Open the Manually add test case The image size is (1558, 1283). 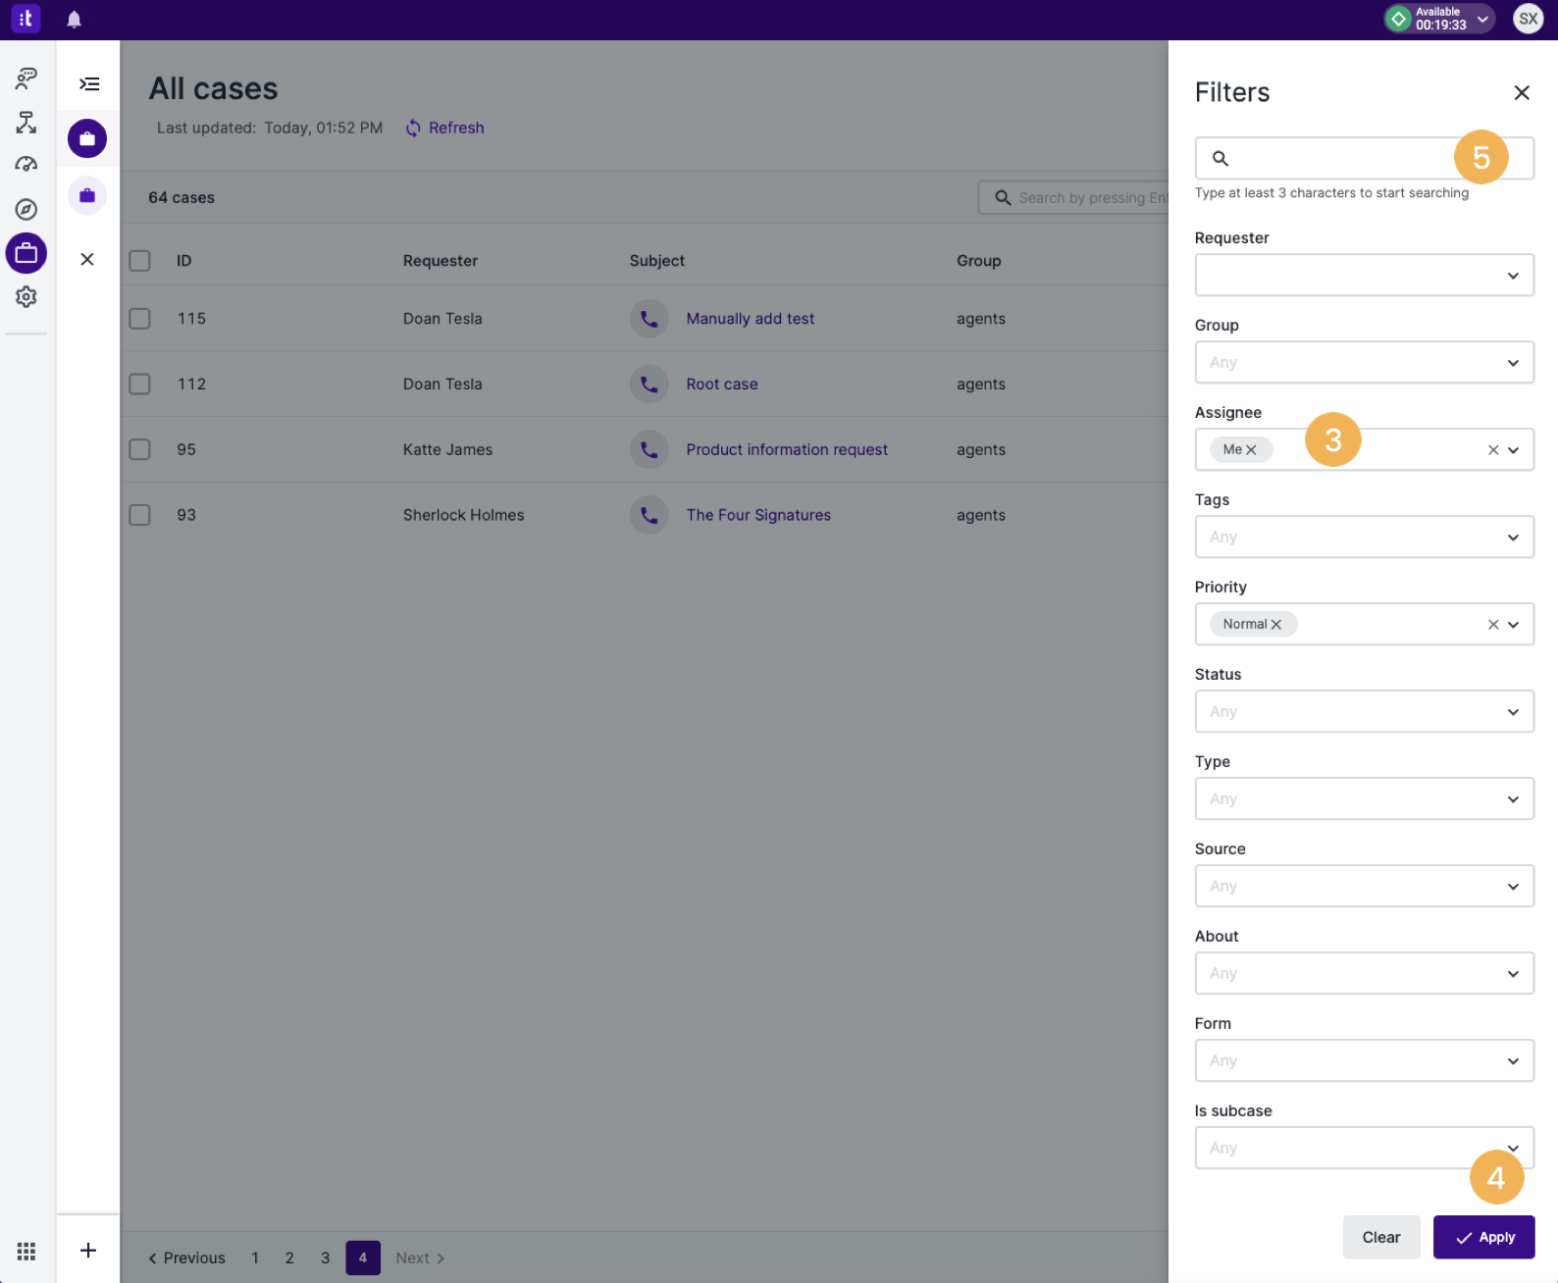(x=751, y=319)
